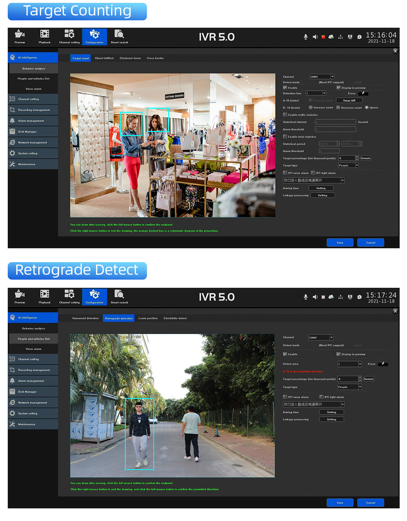Click microphone icon beside the 15:16:04 clock
The width and height of the screenshot is (407, 521).
pyautogui.click(x=306, y=37)
